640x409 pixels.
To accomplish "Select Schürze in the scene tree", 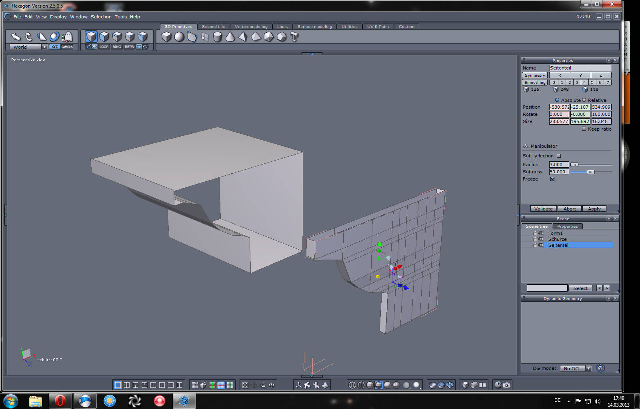I will (x=557, y=239).
